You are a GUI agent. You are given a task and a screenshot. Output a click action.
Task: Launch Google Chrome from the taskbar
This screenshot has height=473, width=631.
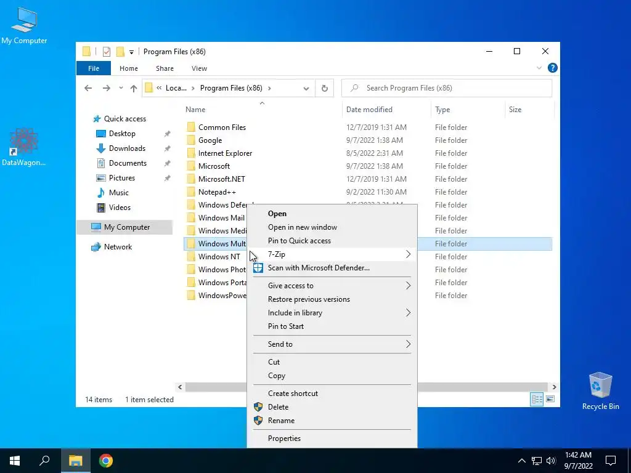[x=106, y=461]
